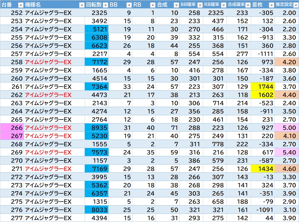This screenshot has height=222, width=299.
Task: Select the 台番 277 cell
Action: pos(12,218)
